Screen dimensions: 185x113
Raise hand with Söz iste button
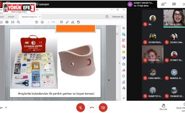click(163, 107)
